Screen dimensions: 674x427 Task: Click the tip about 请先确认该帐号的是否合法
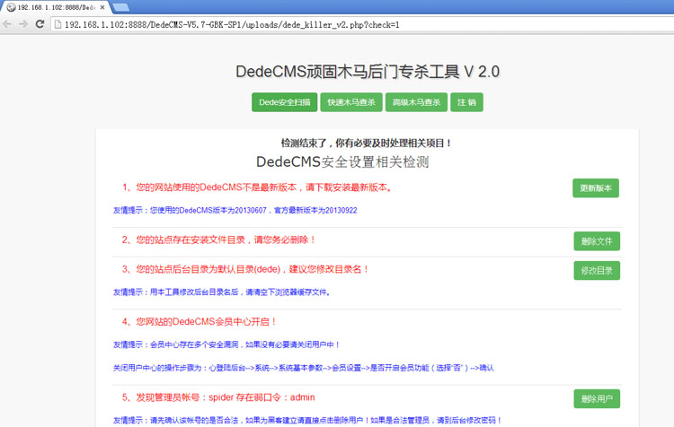click(x=307, y=420)
